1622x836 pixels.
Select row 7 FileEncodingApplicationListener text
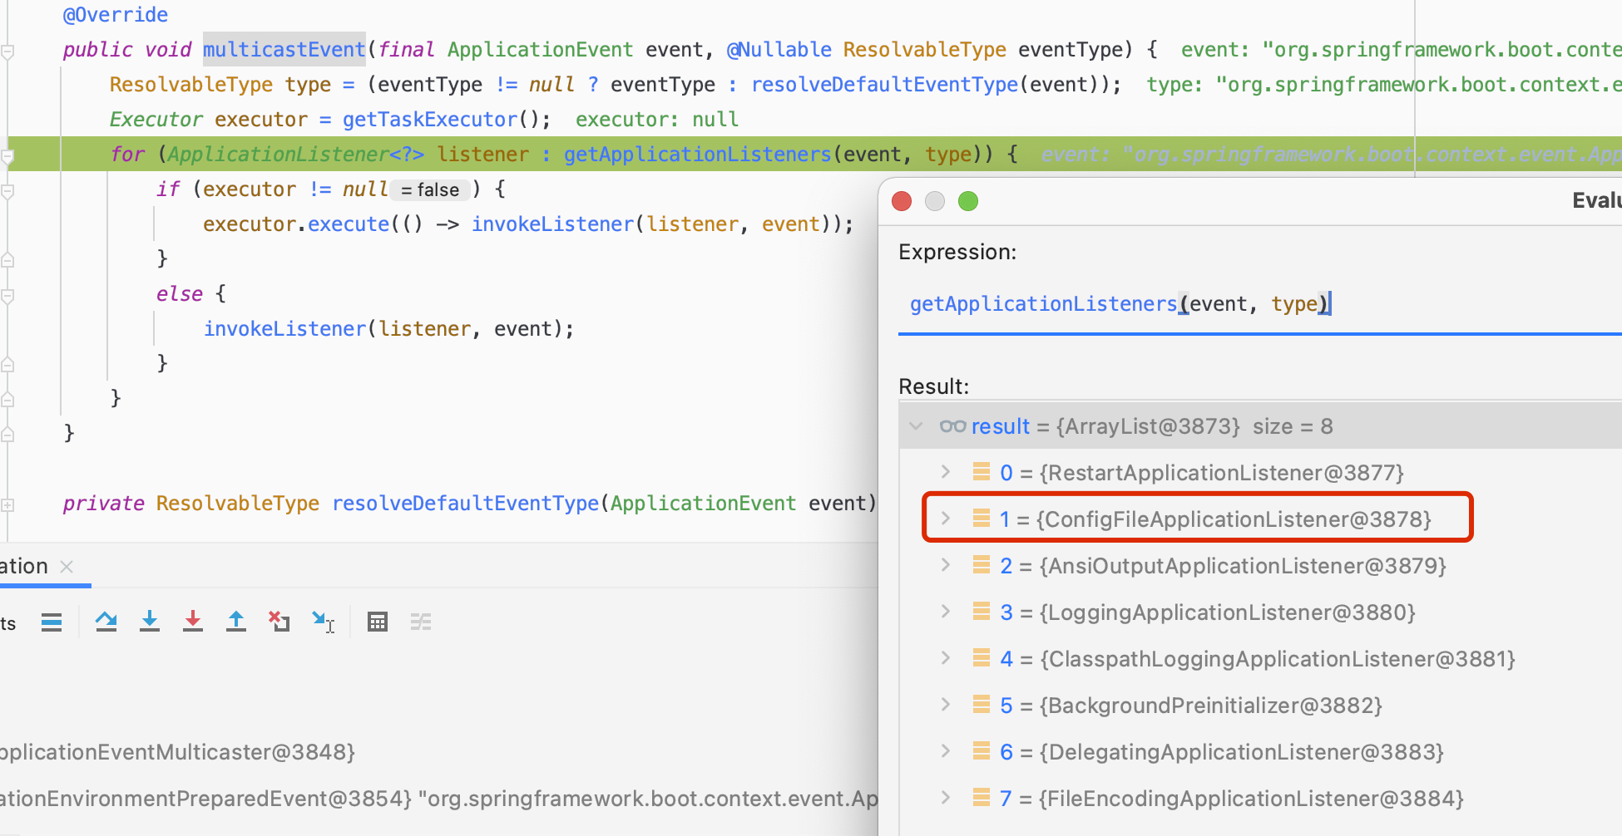tap(1231, 799)
